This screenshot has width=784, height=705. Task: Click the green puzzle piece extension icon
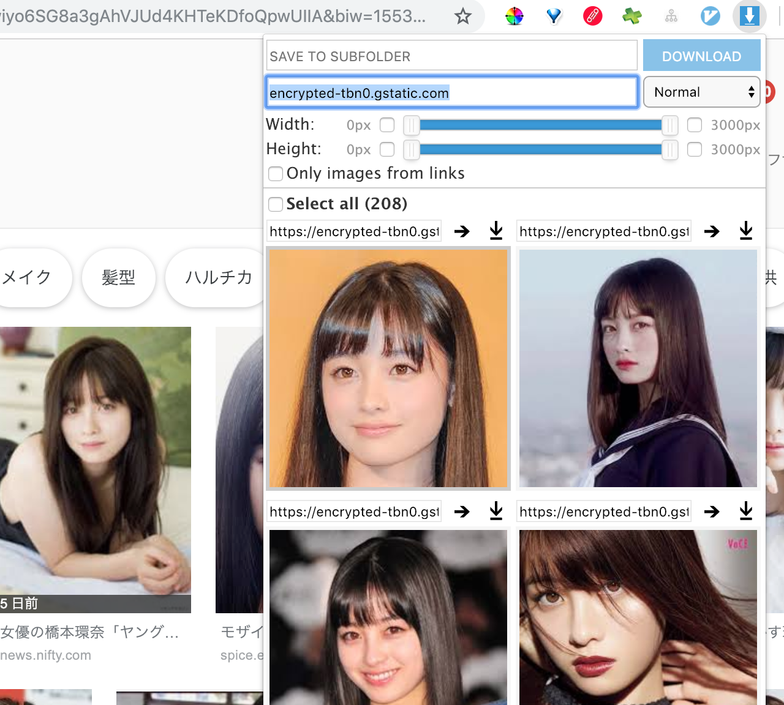(631, 17)
